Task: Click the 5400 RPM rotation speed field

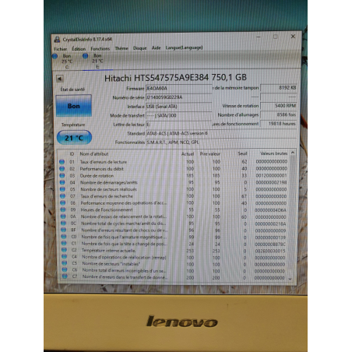Action: click(279, 106)
